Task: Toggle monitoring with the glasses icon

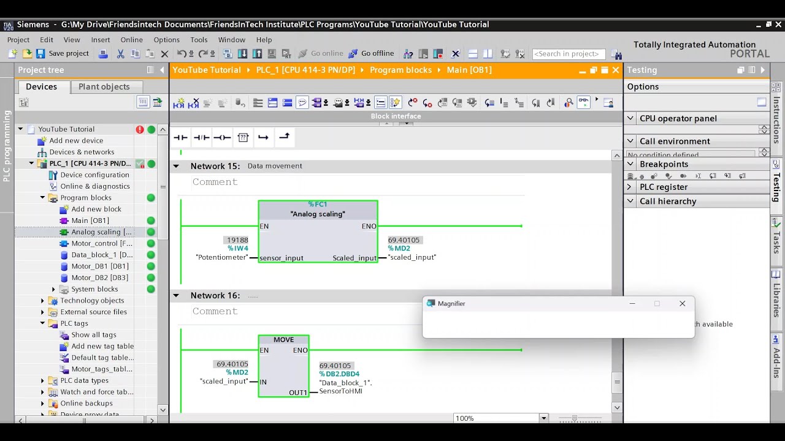Action: tap(583, 103)
